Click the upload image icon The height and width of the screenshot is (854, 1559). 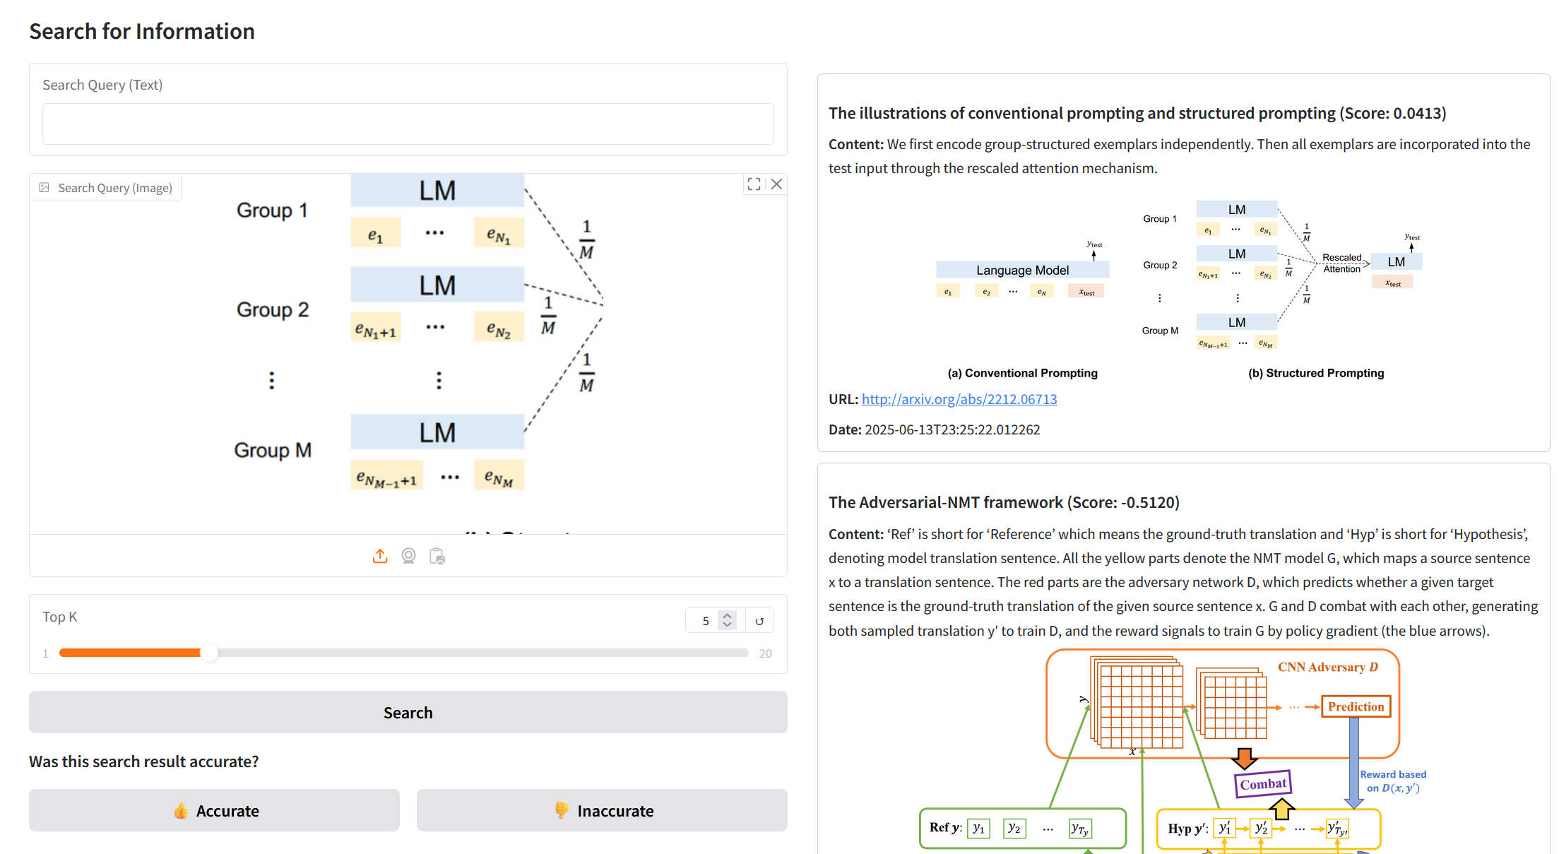[380, 557]
